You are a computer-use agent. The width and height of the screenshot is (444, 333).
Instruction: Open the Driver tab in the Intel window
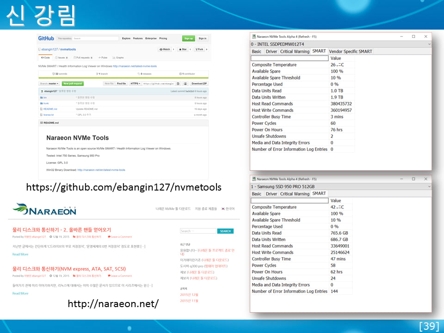[271, 51]
